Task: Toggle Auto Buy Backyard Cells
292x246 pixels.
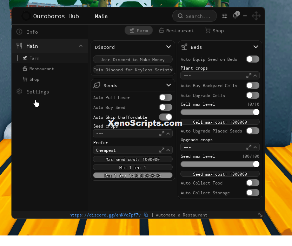Action: click(x=253, y=85)
